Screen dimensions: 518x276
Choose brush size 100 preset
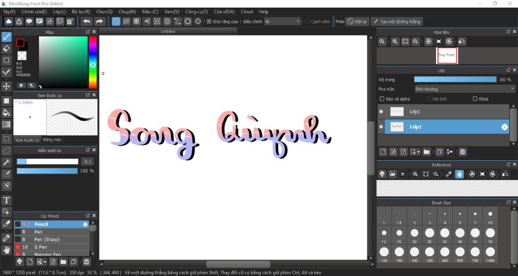(x=384, y=254)
